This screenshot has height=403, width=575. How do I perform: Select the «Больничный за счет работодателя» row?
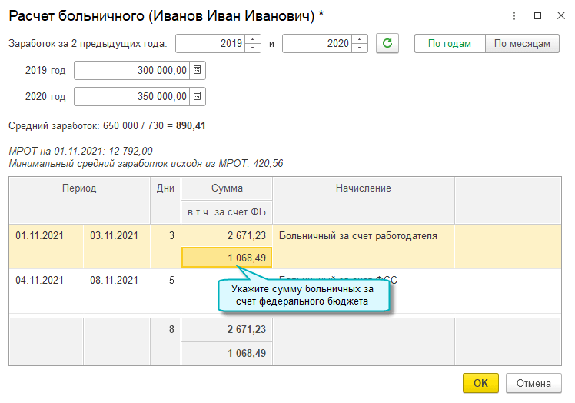357,236
